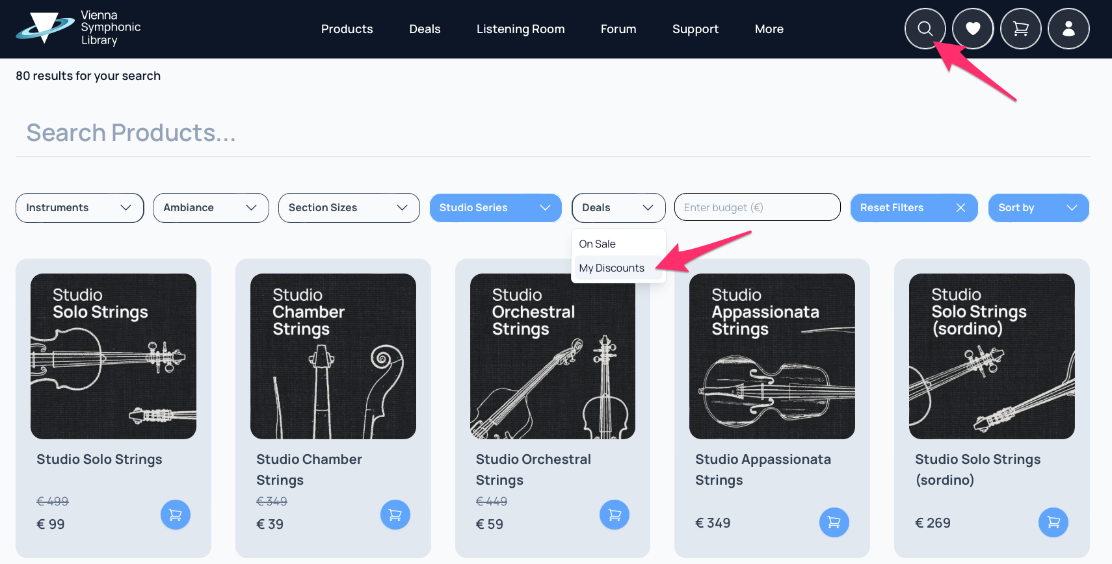Expand the Section Sizes dropdown
The height and width of the screenshot is (564, 1112).
[x=349, y=208]
